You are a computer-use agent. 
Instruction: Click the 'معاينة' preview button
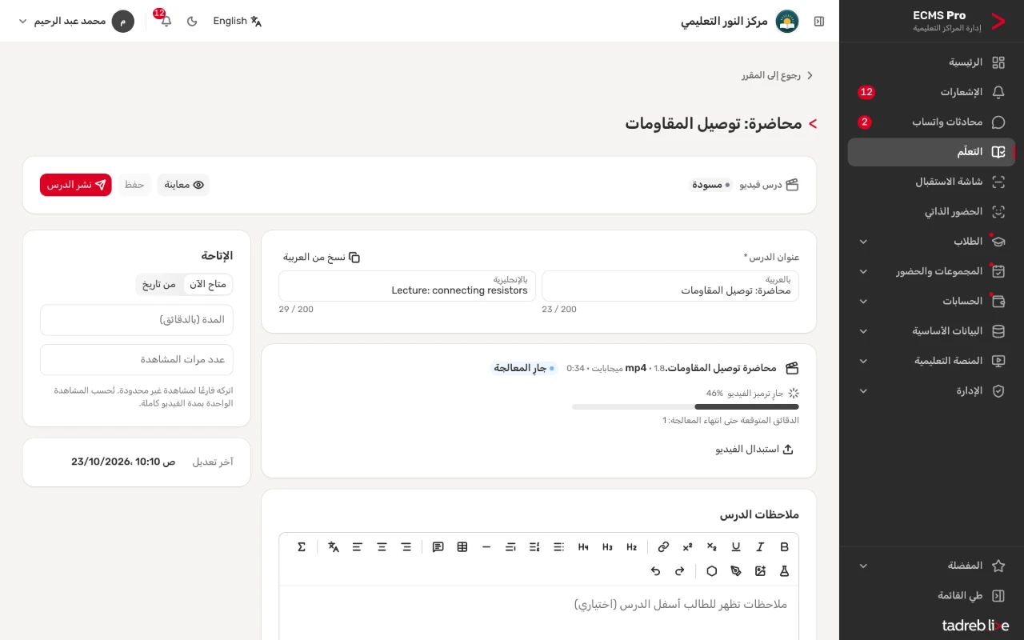point(183,185)
